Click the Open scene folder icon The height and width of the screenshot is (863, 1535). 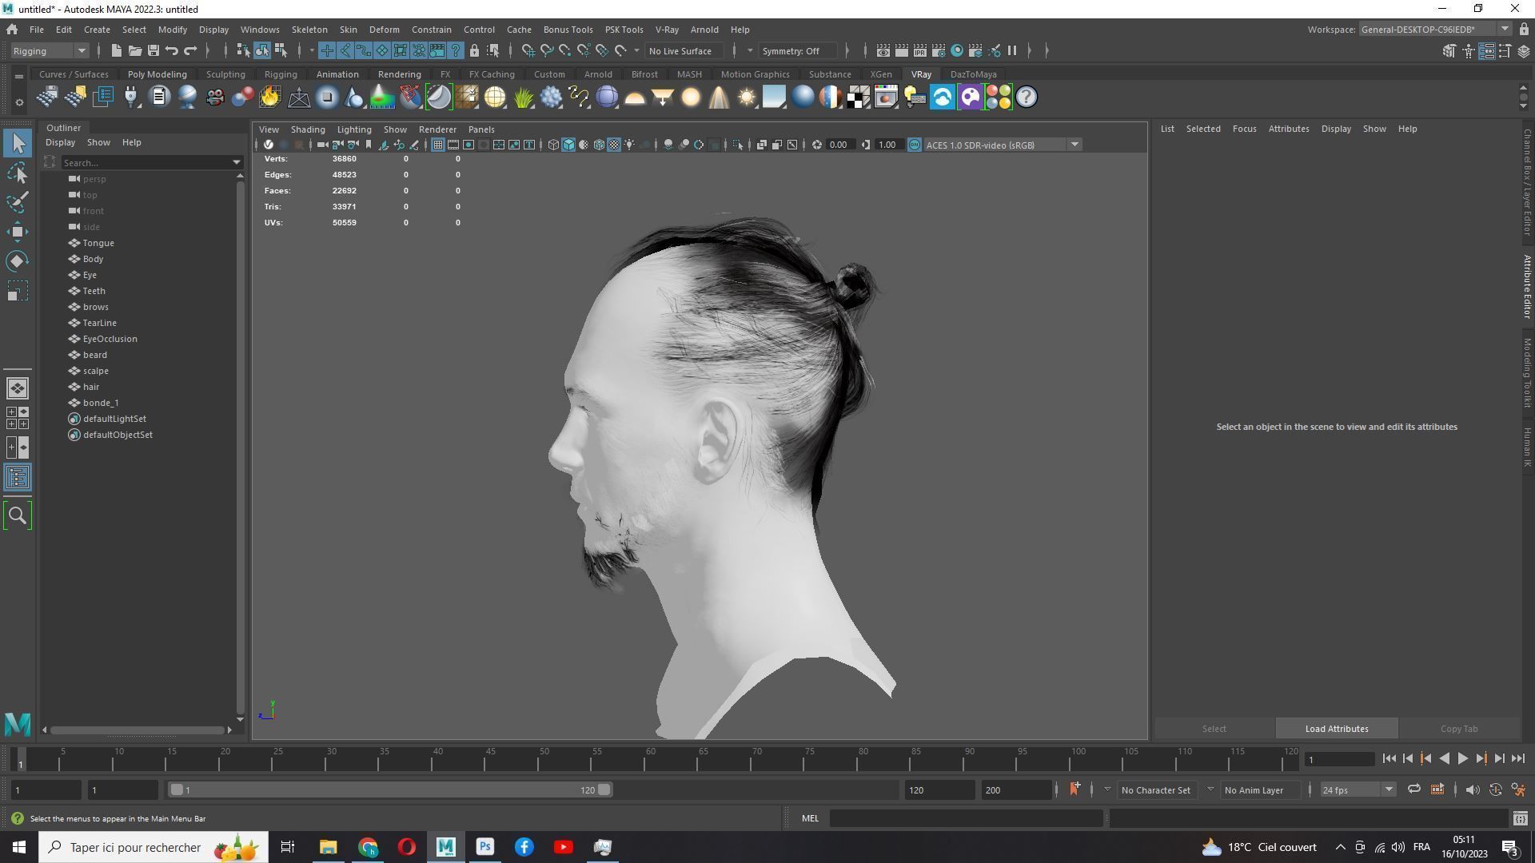click(x=134, y=50)
